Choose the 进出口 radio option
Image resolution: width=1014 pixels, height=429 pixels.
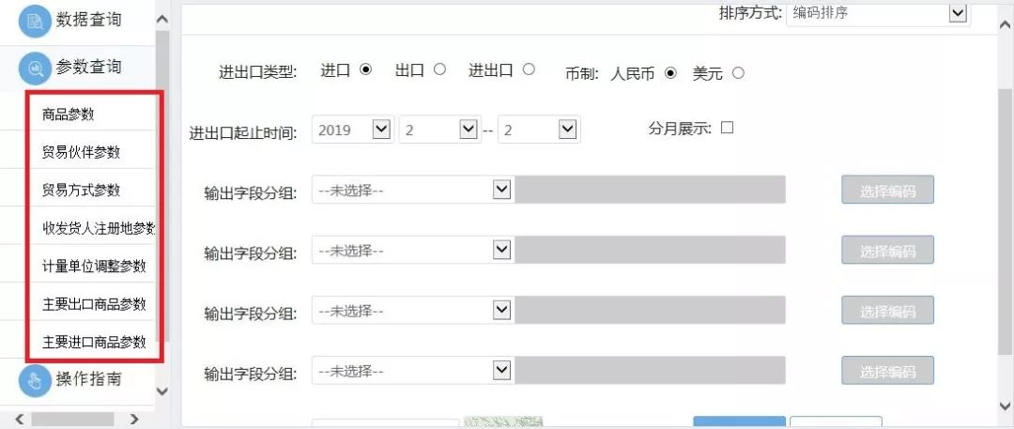(x=529, y=69)
